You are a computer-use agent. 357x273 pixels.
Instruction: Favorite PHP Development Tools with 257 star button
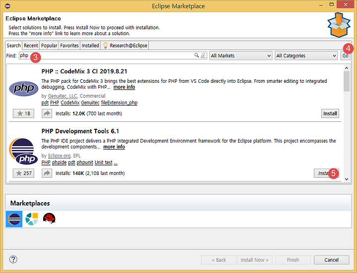(x=23, y=173)
